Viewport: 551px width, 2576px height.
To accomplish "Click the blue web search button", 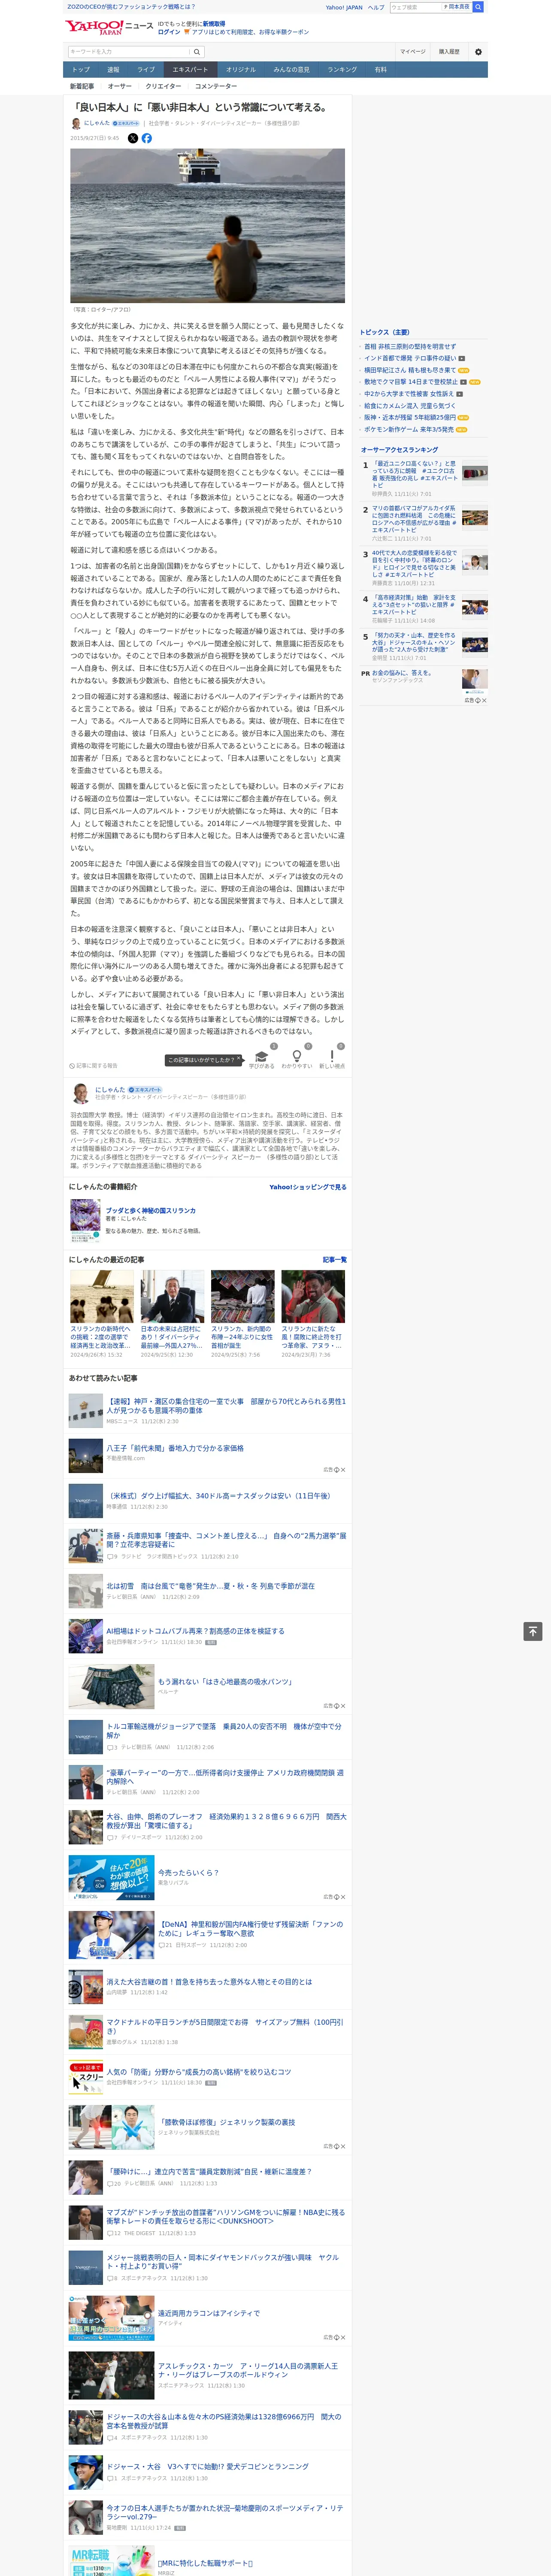I will point(478,7).
